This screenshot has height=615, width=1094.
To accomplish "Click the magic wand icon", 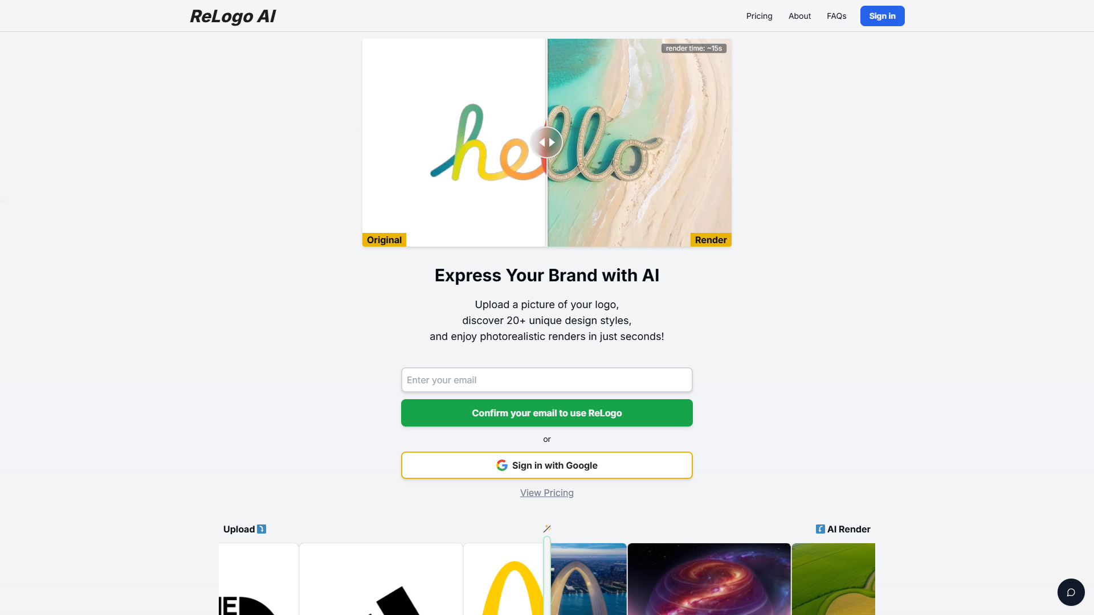I will pos(547,528).
